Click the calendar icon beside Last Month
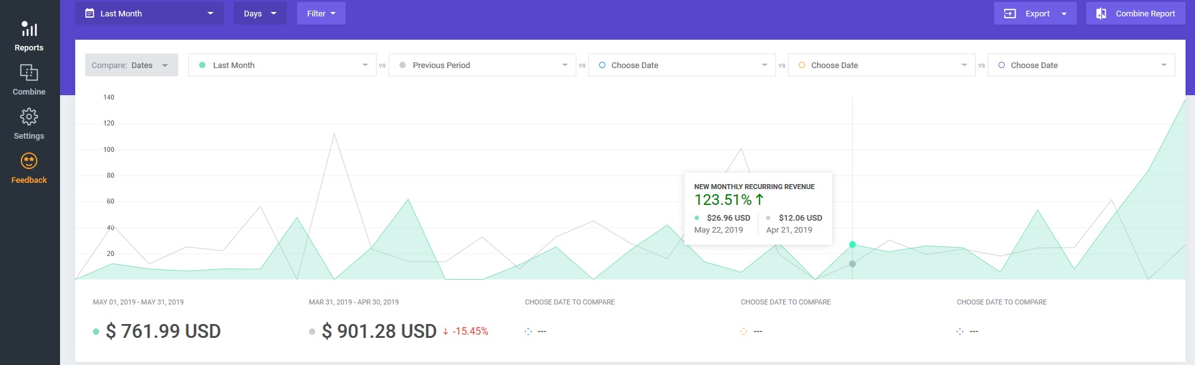 click(x=90, y=13)
